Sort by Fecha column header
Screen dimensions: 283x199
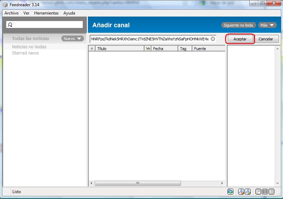[164, 48]
